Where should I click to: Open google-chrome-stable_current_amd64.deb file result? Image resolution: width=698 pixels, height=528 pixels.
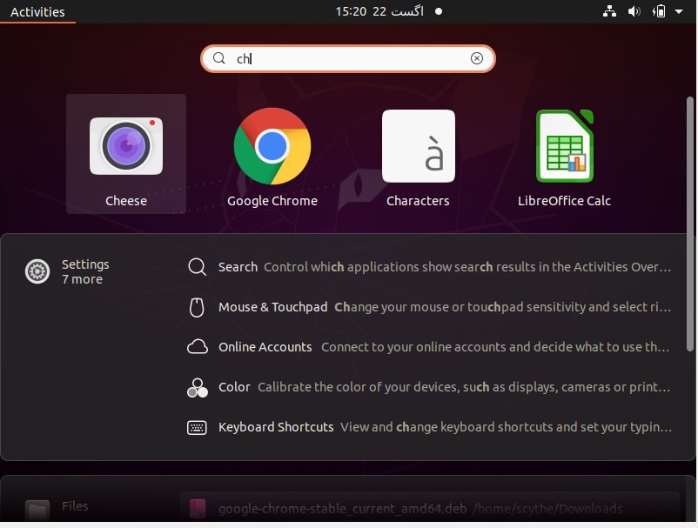click(x=429, y=508)
